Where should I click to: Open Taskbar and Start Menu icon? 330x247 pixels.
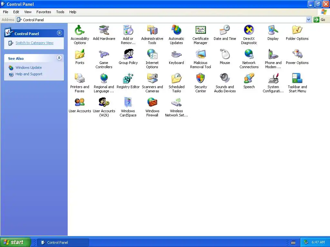point(297,78)
